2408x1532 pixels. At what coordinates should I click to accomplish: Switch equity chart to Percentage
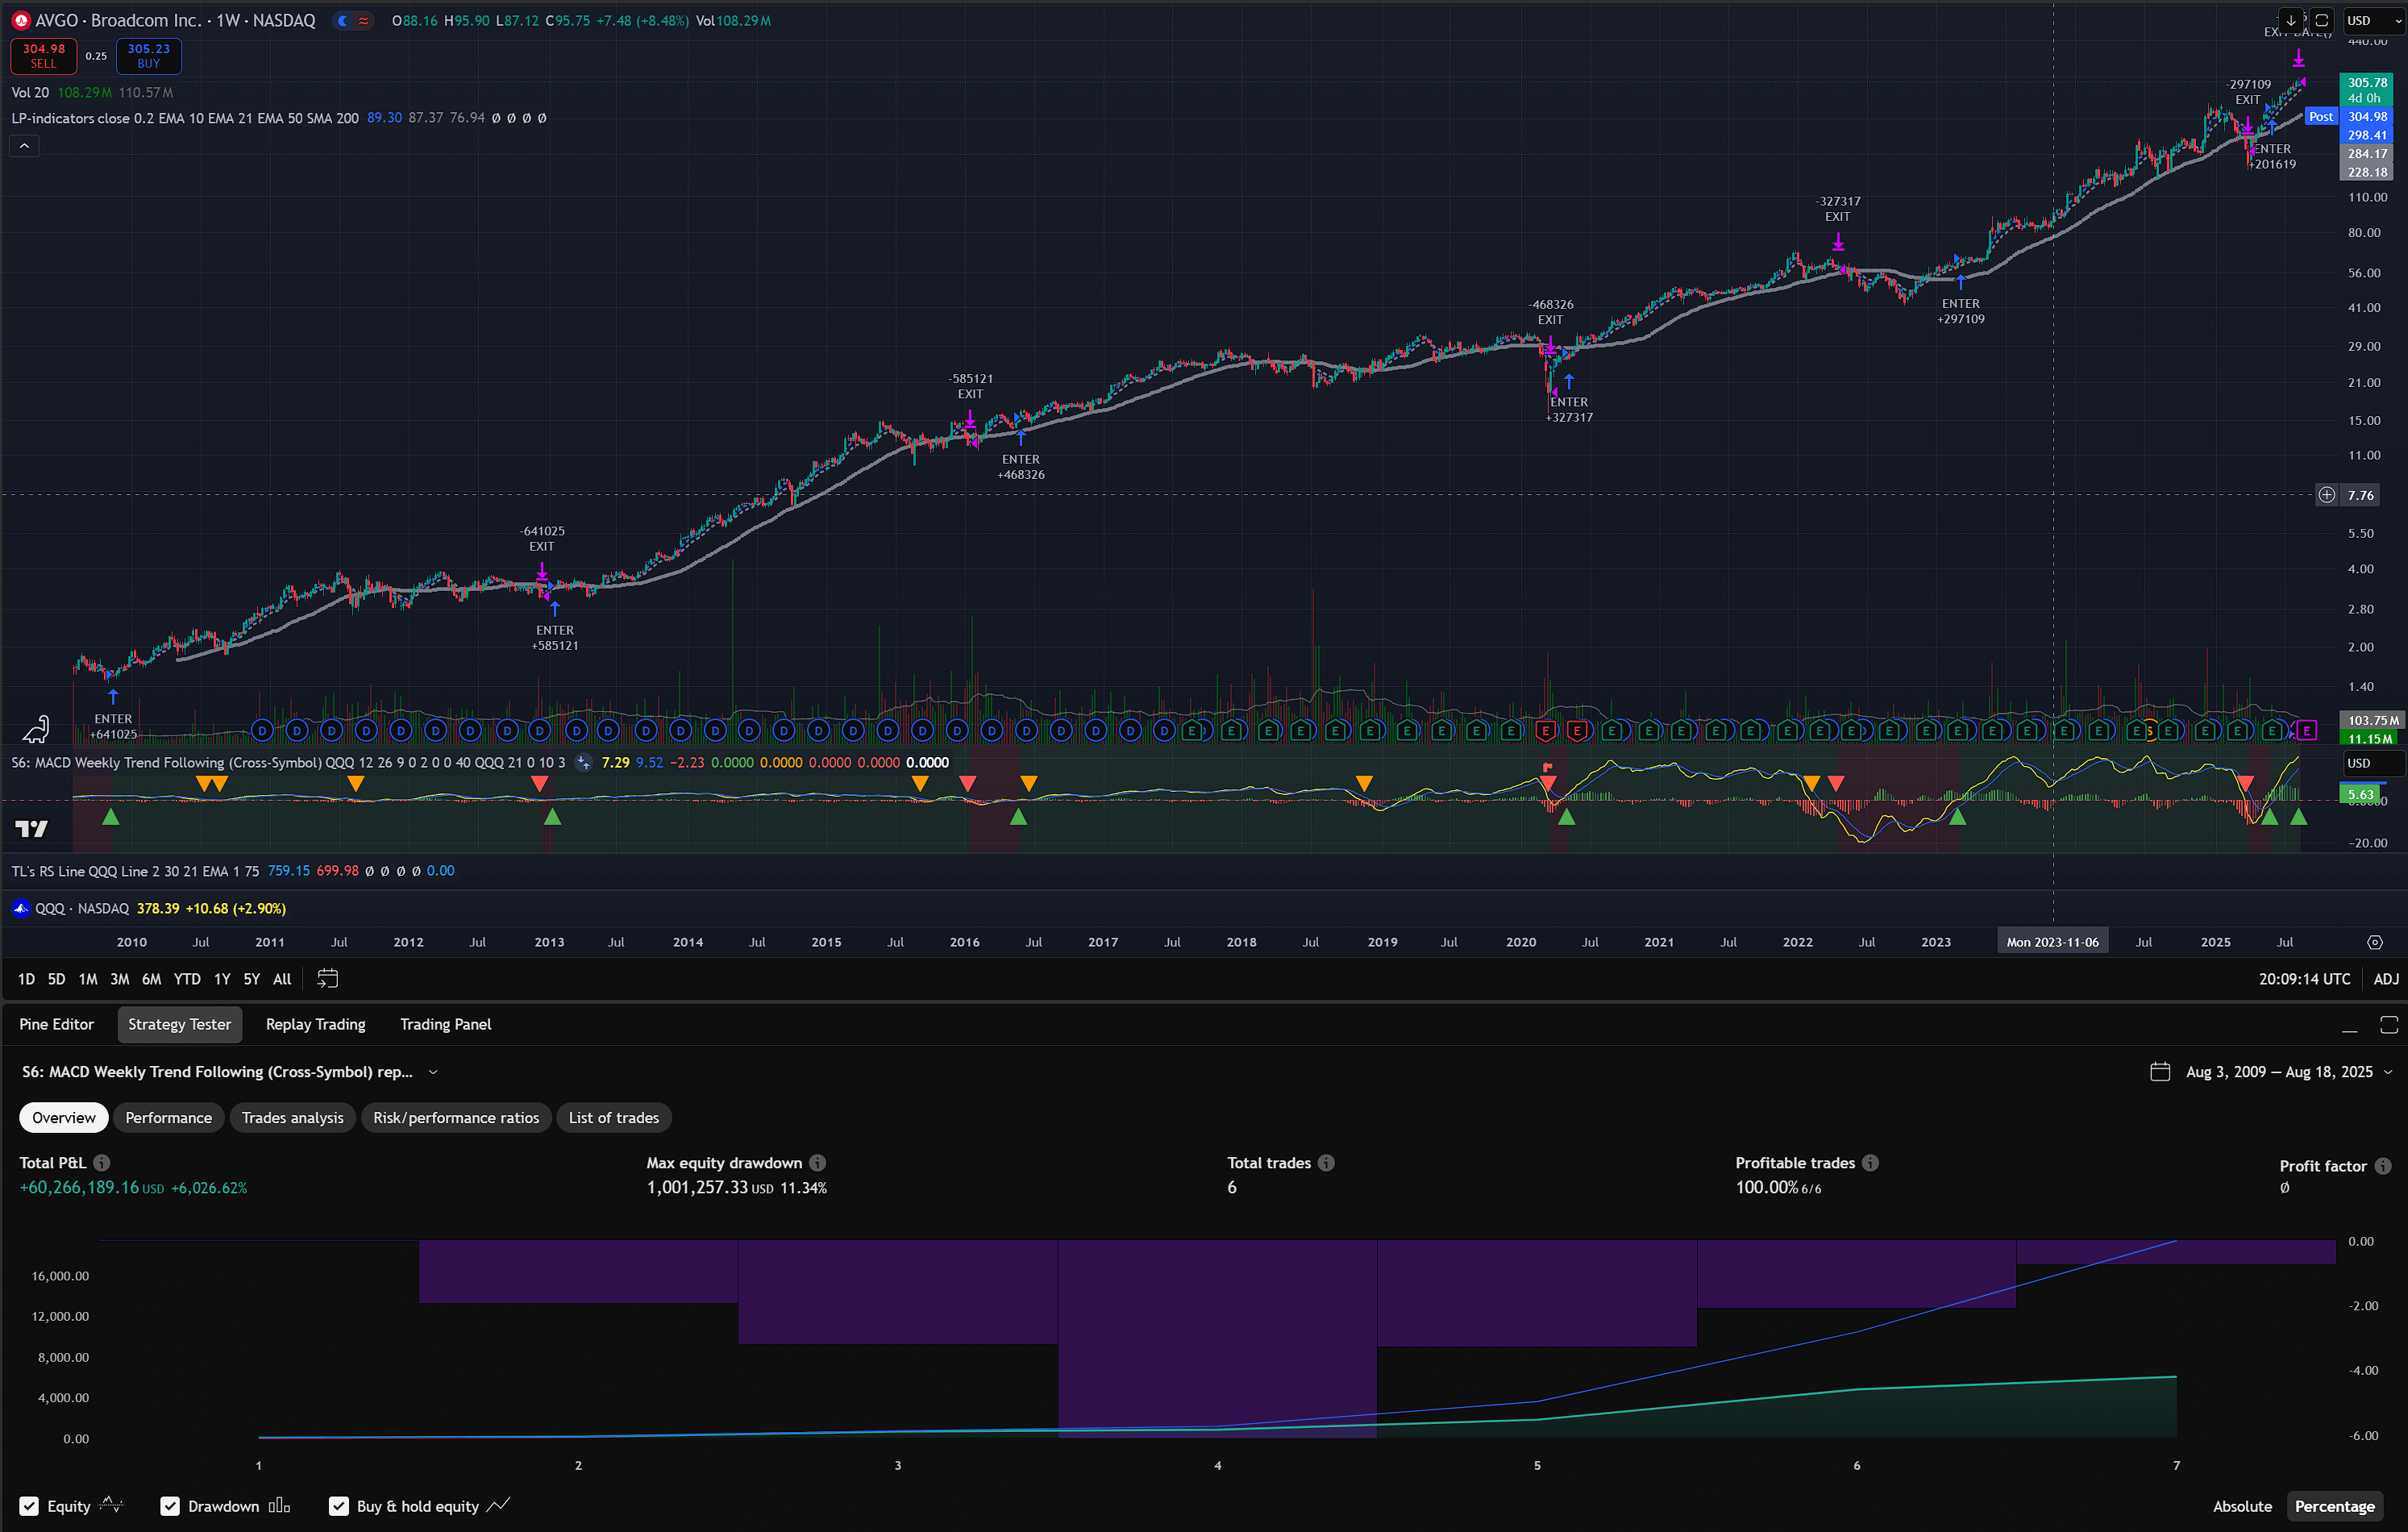(2334, 1506)
